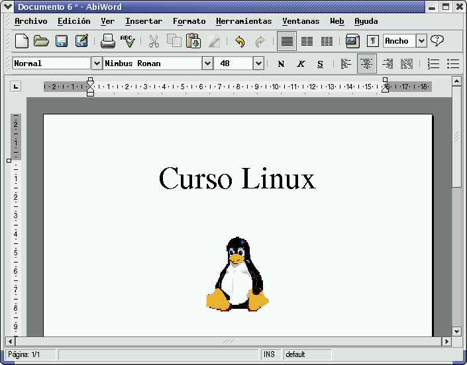Click the tab type L button on ruler

point(15,87)
